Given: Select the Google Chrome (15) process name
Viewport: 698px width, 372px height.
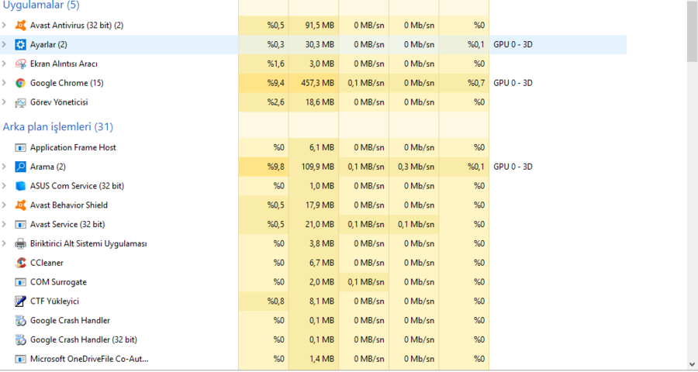Looking at the screenshot, I should click(x=67, y=83).
